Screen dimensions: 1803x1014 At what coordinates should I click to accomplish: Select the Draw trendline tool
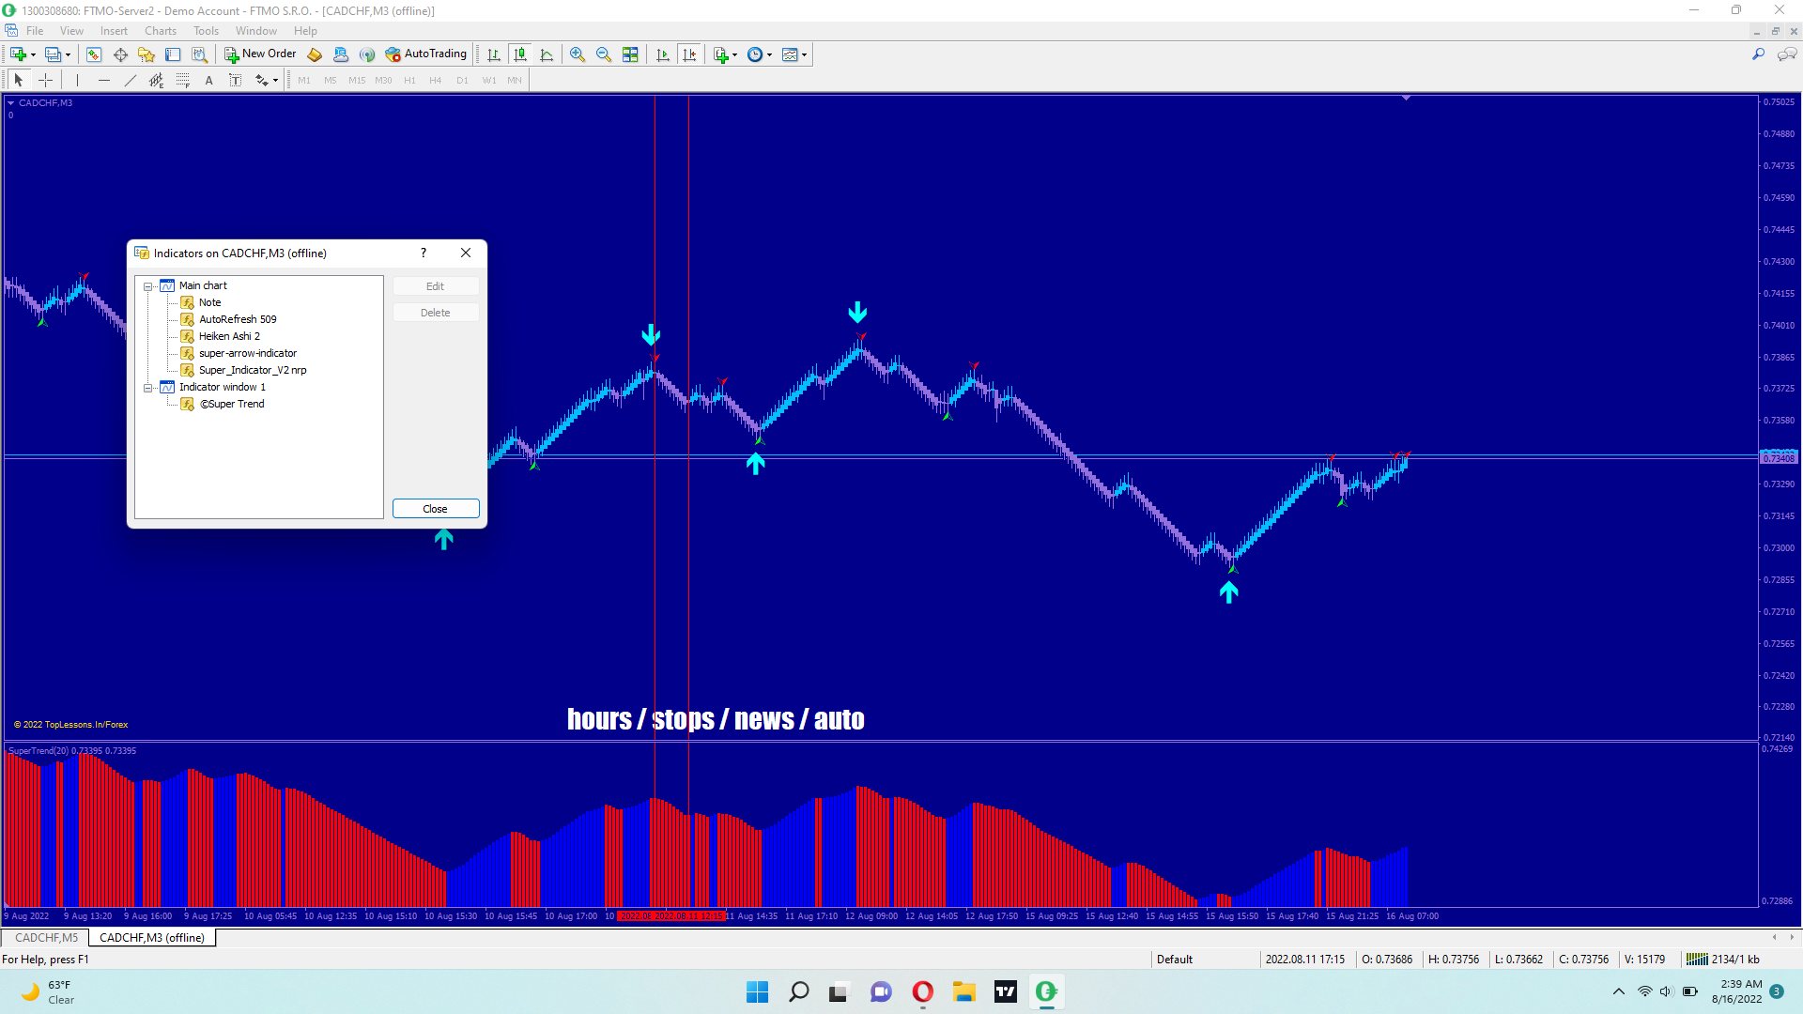[x=131, y=81]
